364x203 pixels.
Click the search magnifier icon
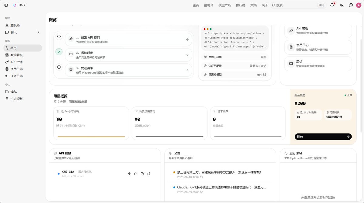274,5
